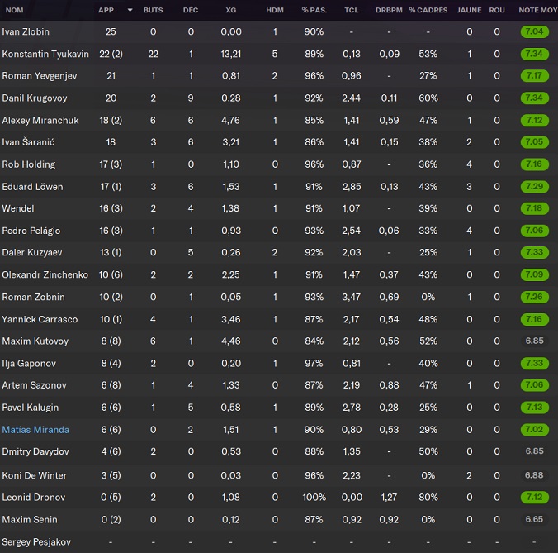The image size is (558, 553).
Task: Open highlighted player Matias Miranda
Action: [35, 430]
